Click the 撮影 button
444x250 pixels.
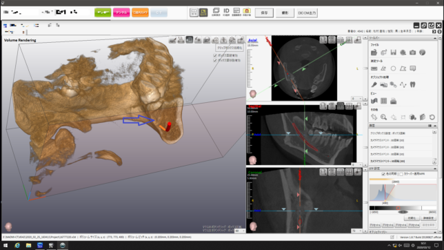tap(285, 12)
